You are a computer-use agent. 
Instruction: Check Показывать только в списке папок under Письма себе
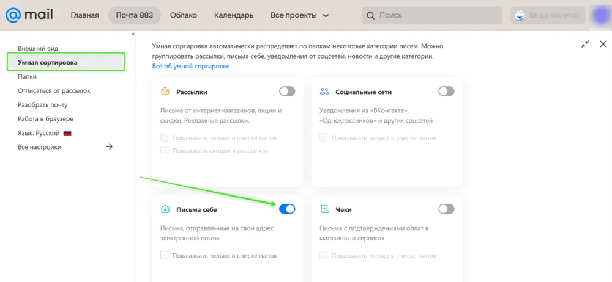(164, 256)
